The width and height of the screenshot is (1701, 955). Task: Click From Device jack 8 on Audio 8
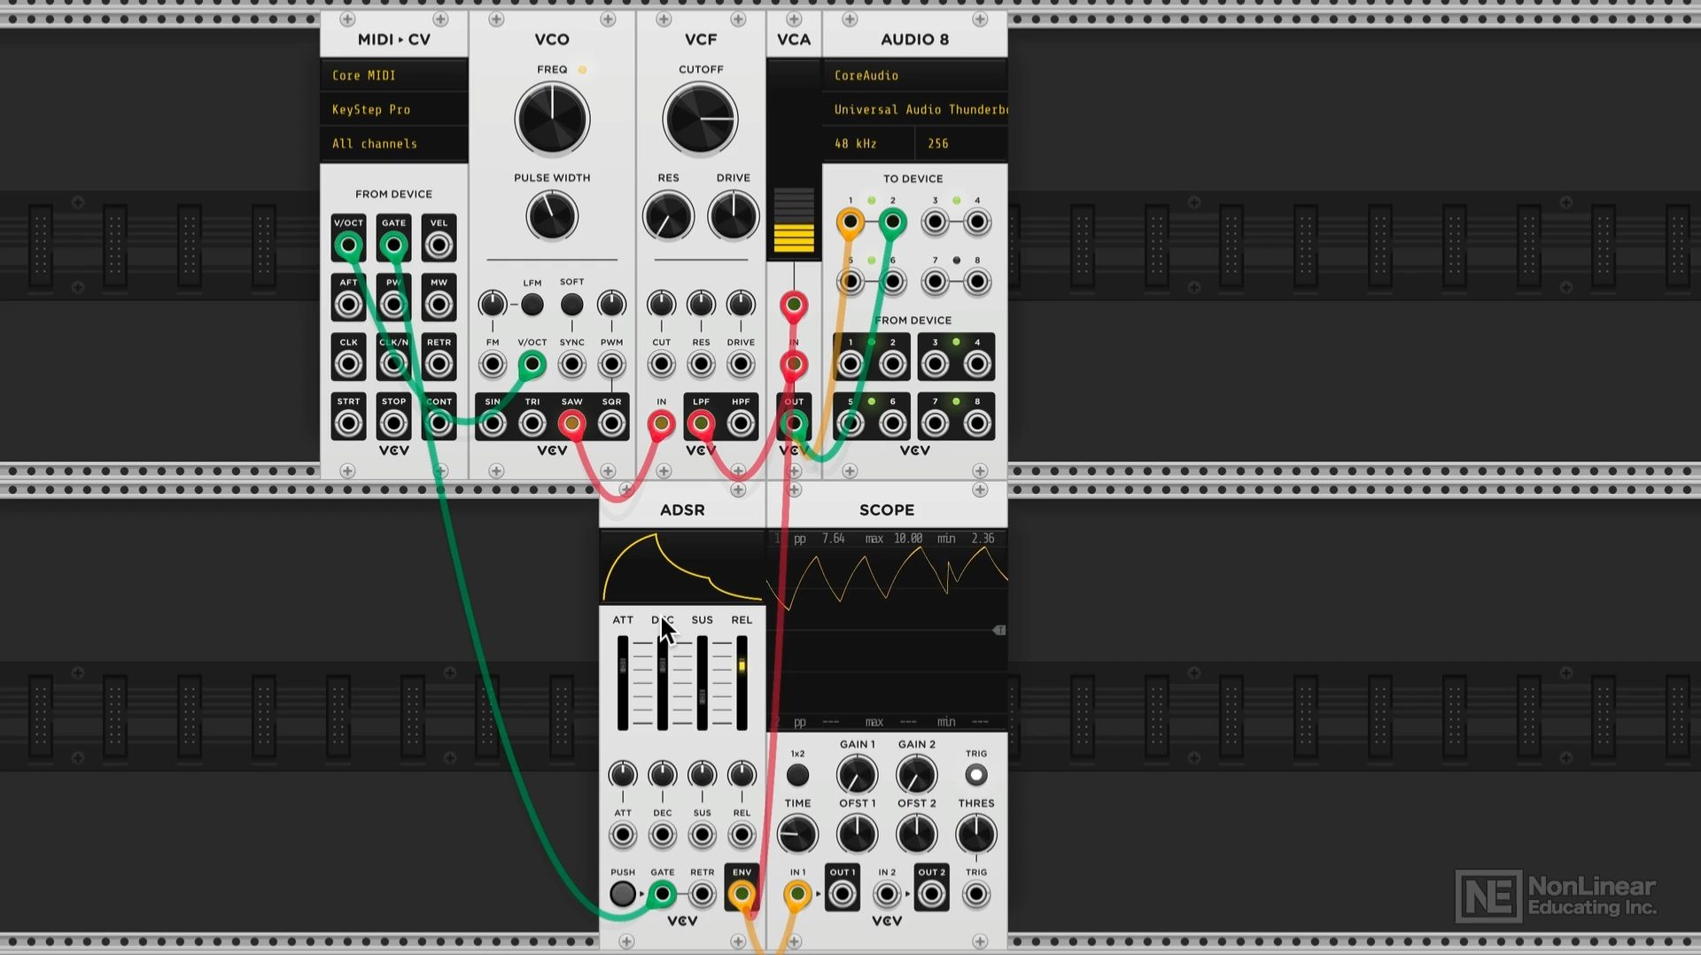pyautogui.click(x=977, y=423)
